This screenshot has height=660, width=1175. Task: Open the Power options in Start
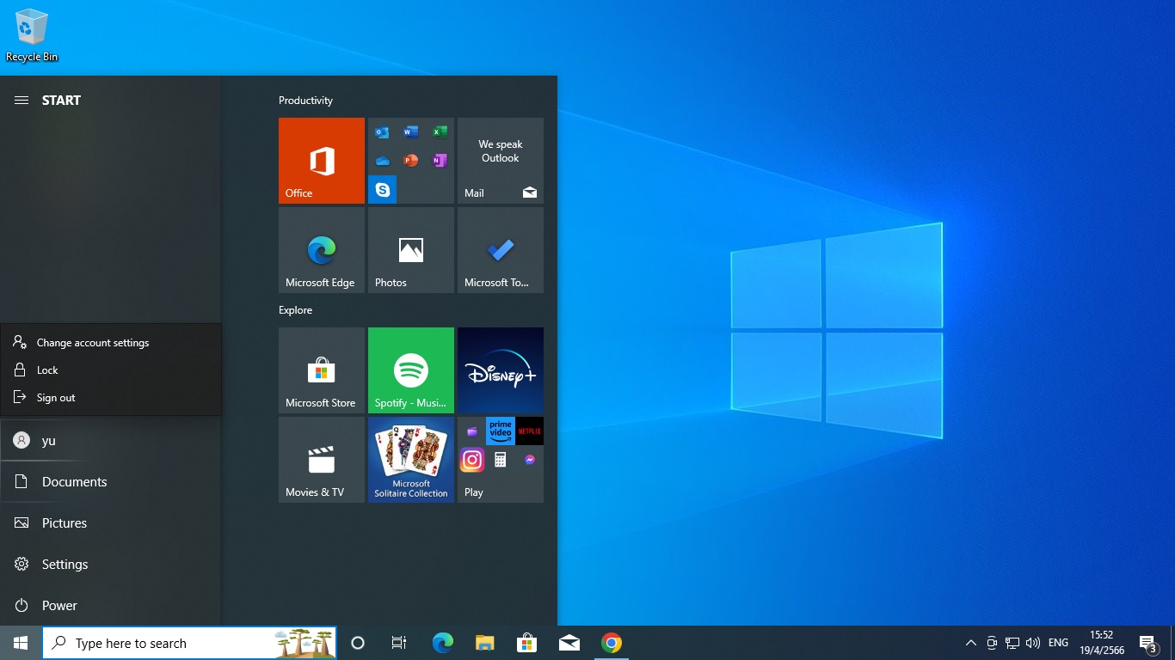[x=110, y=605]
